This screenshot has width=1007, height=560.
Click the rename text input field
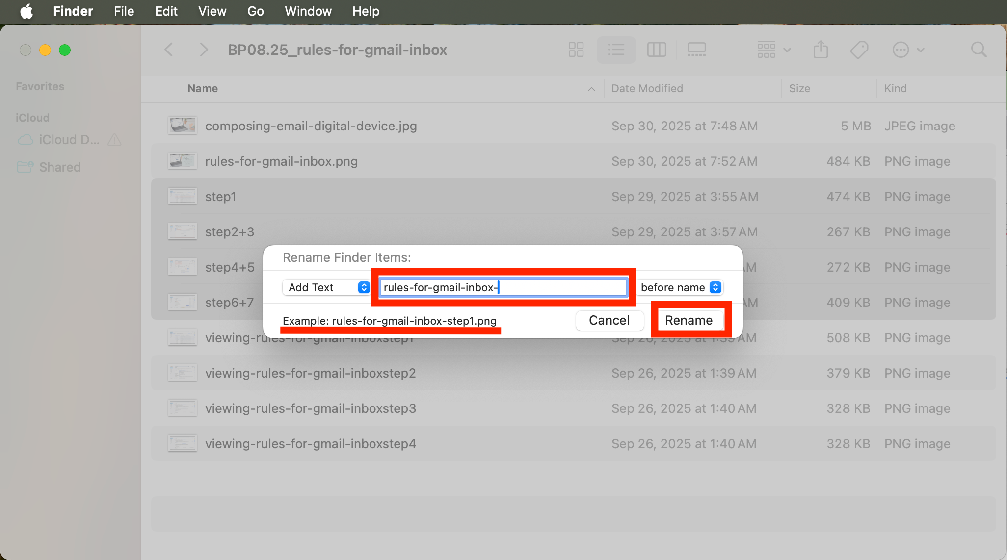pos(503,287)
